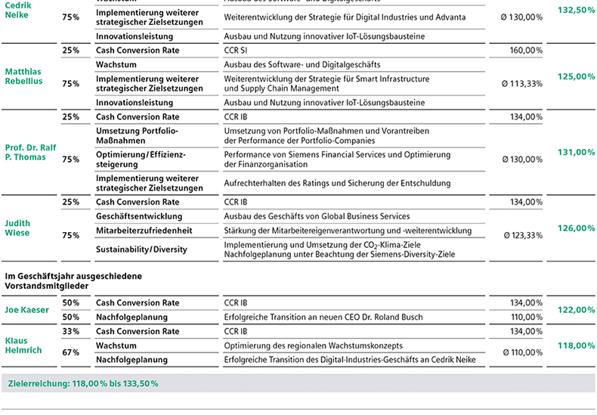Click Nachfolgeplanung in Klaus Helmrich section
This screenshot has width=597, height=415.
point(131,359)
